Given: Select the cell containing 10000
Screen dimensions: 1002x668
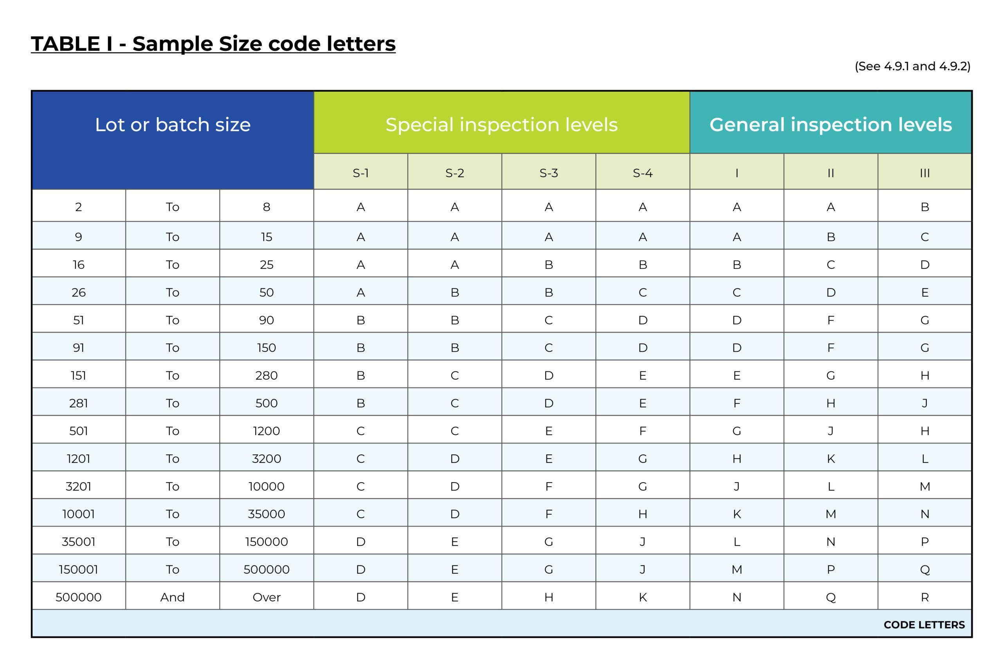Looking at the screenshot, I should click(x=266, y=486).
